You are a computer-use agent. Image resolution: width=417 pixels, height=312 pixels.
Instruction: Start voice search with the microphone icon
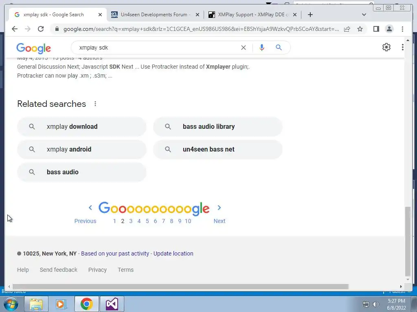pos(262,48)
